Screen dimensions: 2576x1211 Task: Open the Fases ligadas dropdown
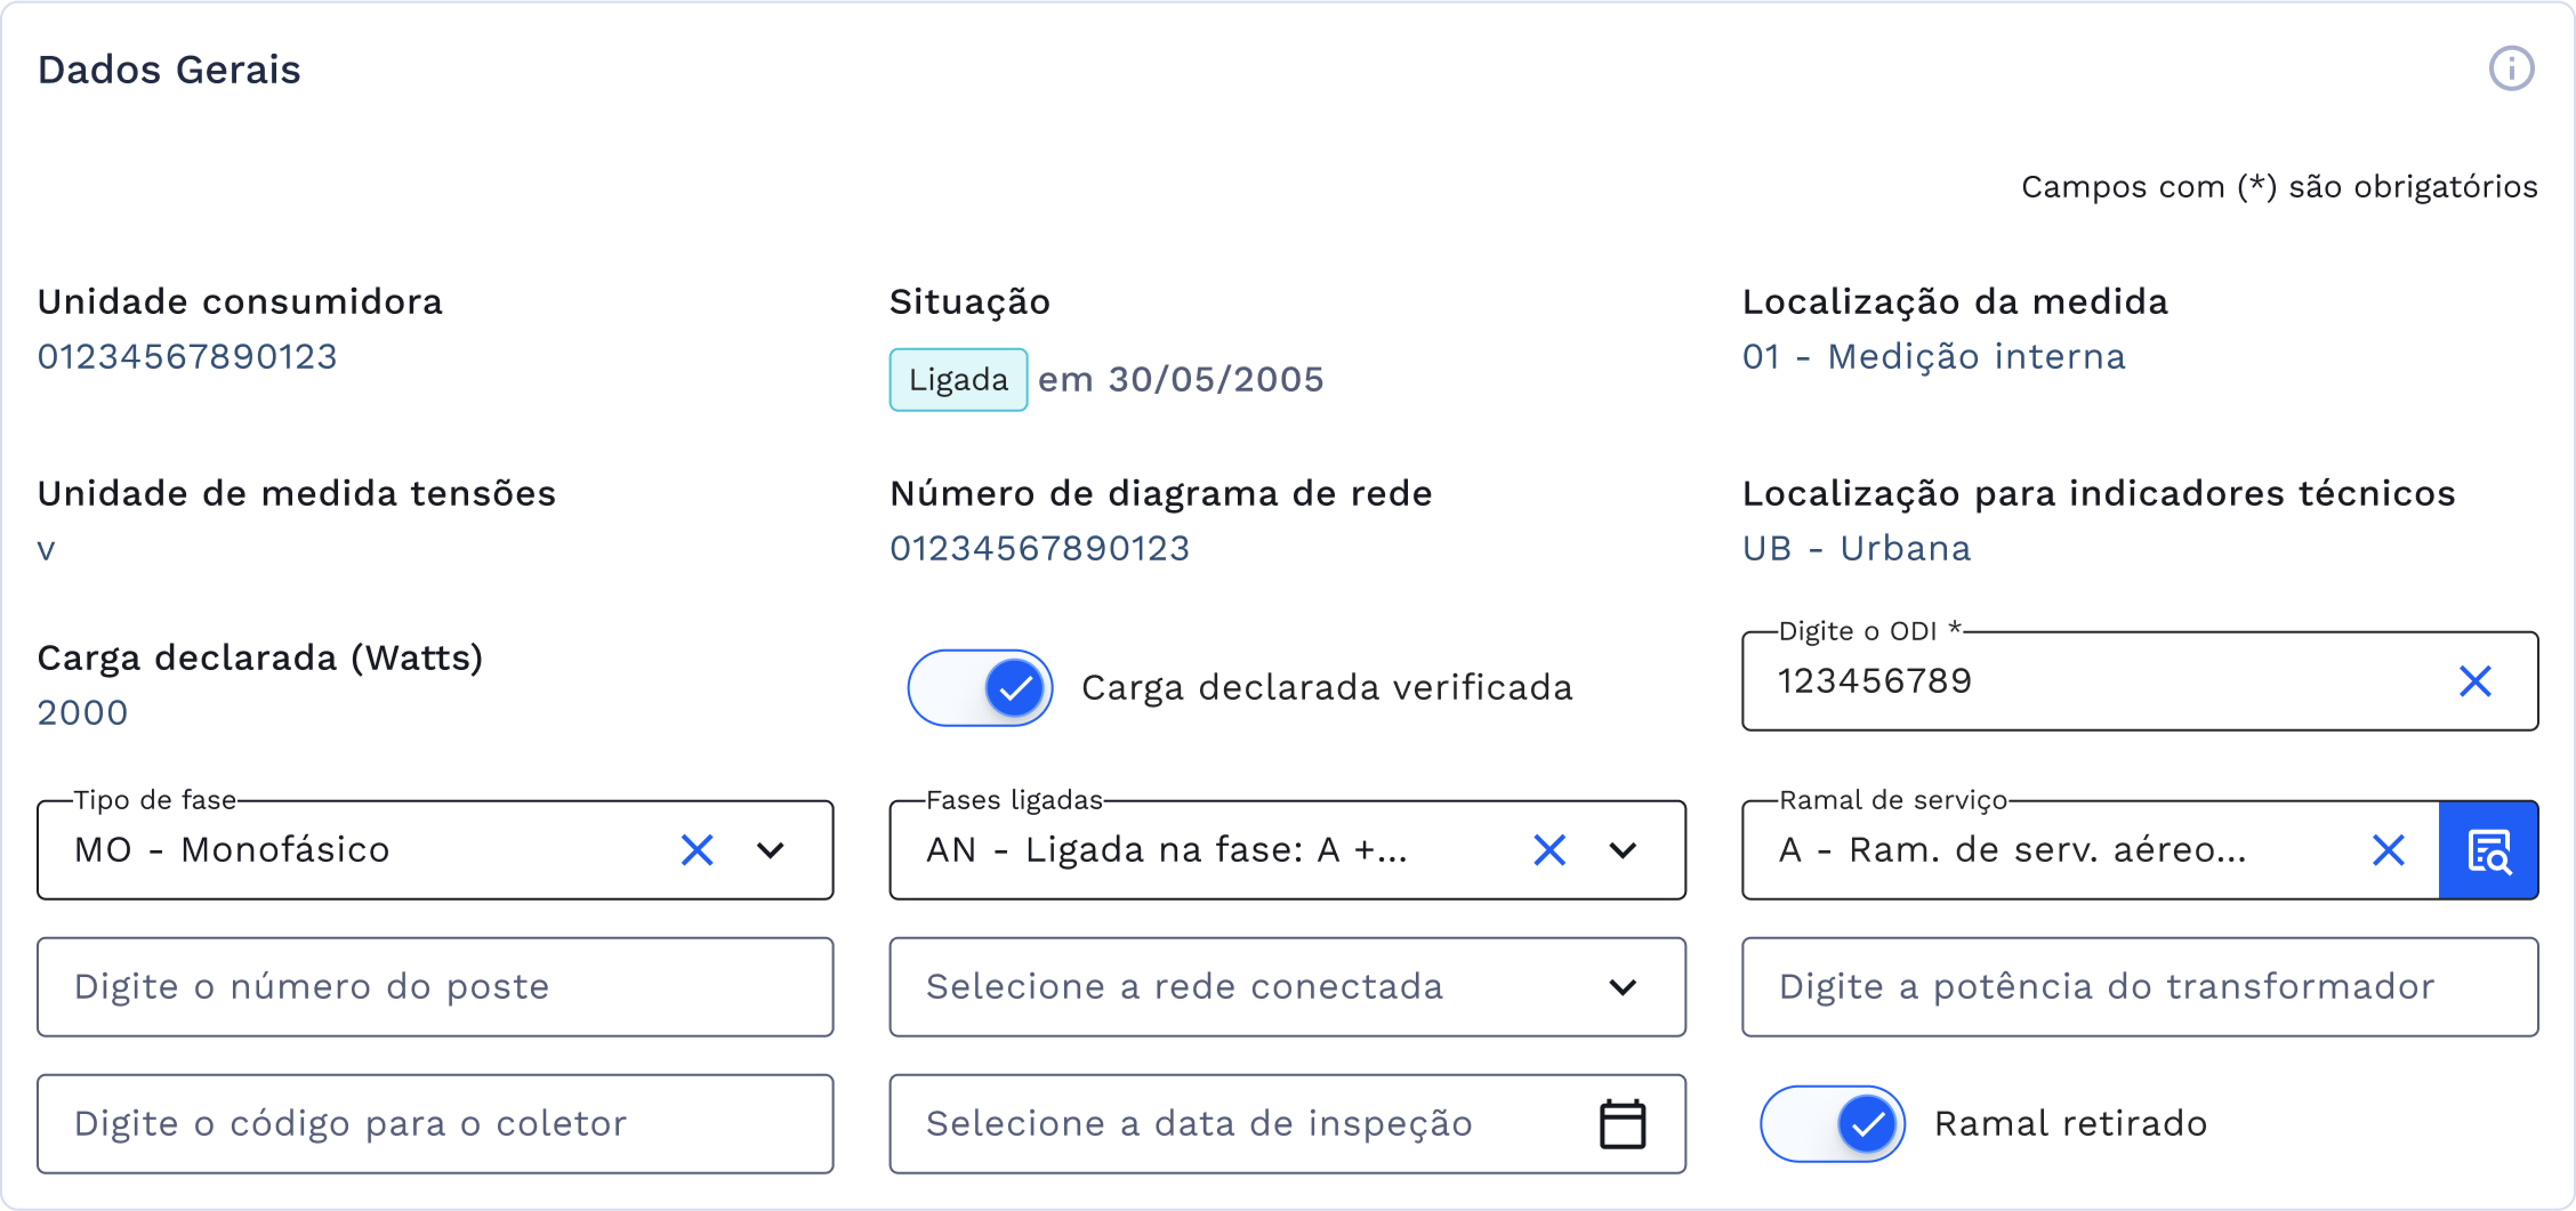pos(1622,851)
